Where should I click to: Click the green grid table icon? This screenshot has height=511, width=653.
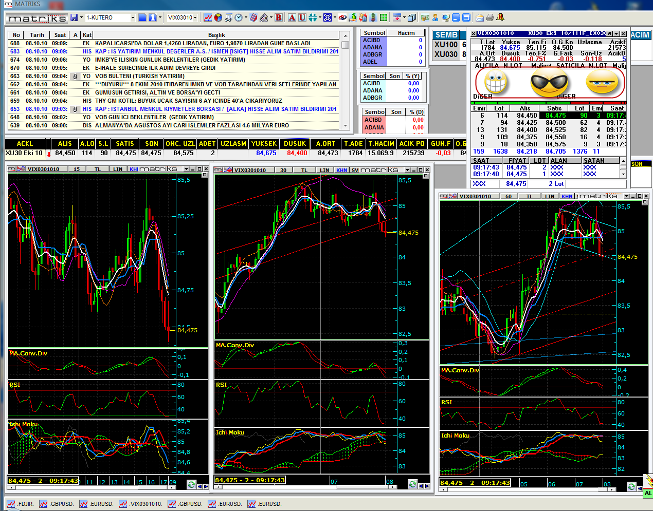tap(384, 17)
